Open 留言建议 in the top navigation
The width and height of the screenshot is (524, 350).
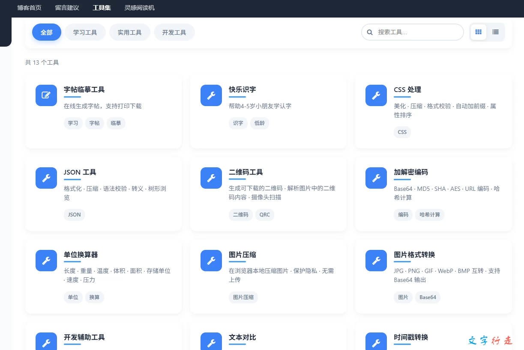(x=67, y=8)
